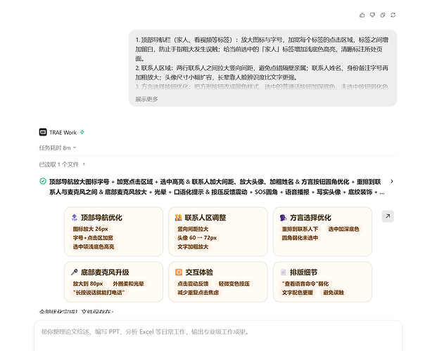Click the 交互体验 orange square icon
This screenshot has height=351, width=432.
[178, 272]
